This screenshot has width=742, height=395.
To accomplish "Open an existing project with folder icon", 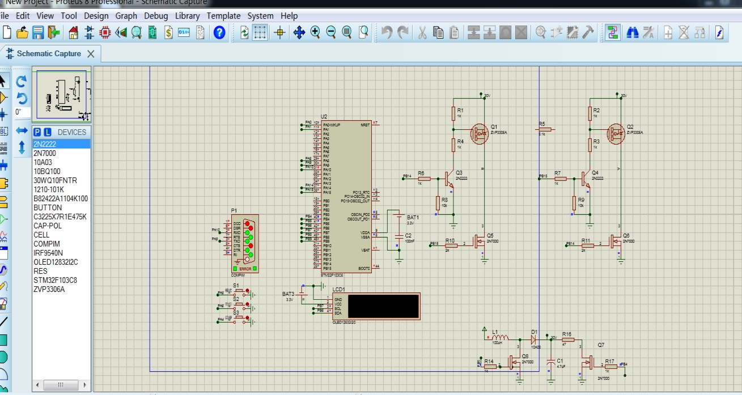I will pyautogui.click(x=23, y=32).
